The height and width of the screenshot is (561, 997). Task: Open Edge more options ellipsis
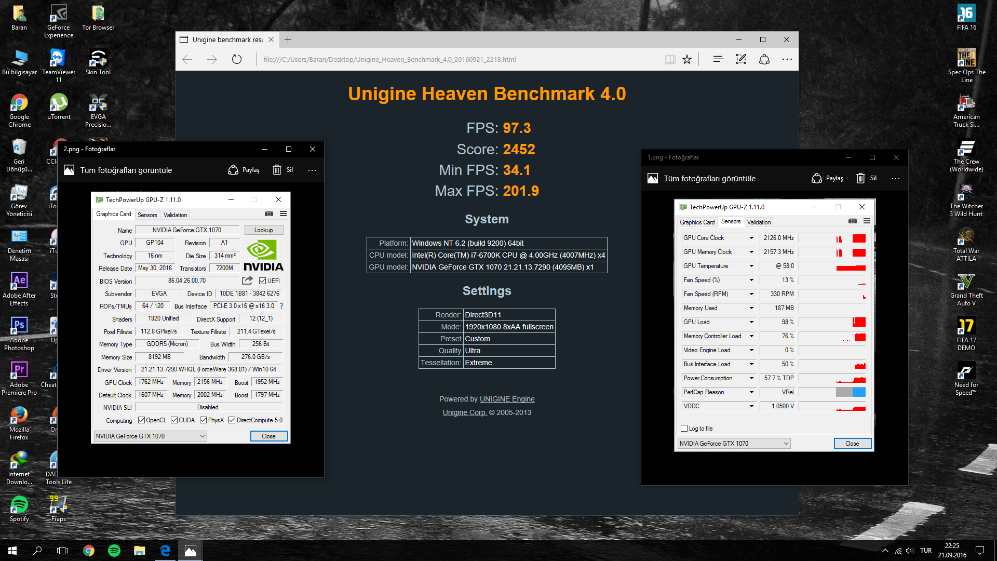click(x=787, y=59)
